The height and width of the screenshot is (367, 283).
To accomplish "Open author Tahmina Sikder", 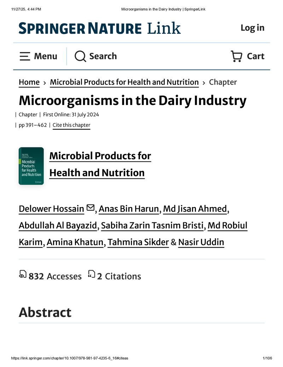I will tap(138, 242).
